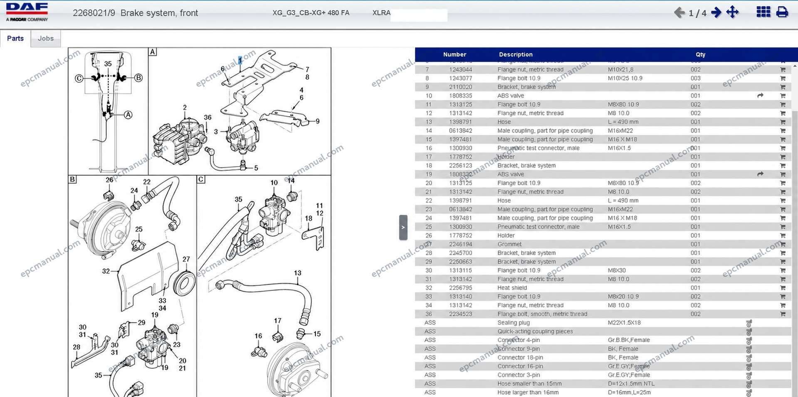Select part number 2245700

460,253
